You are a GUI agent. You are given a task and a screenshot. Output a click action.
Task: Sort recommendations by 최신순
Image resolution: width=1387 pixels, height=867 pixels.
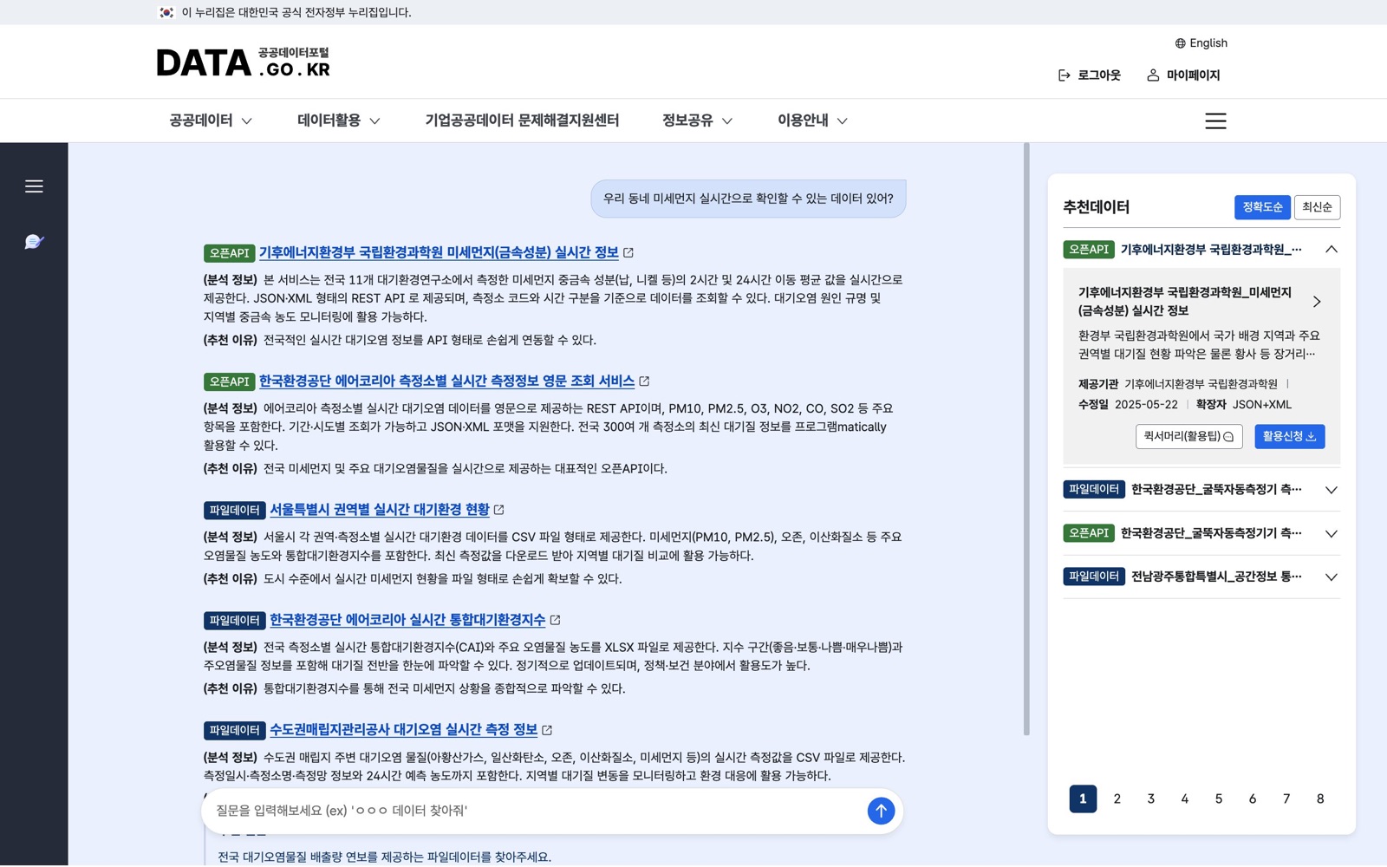coord(1317,207)
